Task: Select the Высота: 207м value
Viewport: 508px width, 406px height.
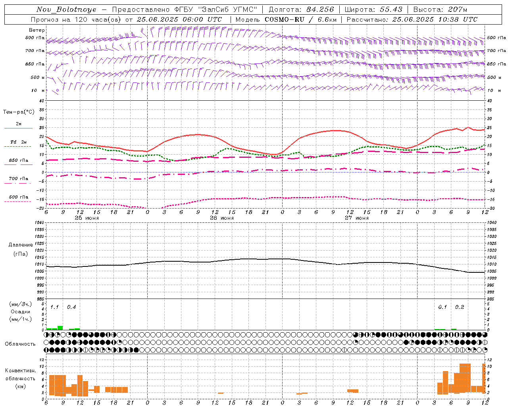Action: [x=440, y=10]
